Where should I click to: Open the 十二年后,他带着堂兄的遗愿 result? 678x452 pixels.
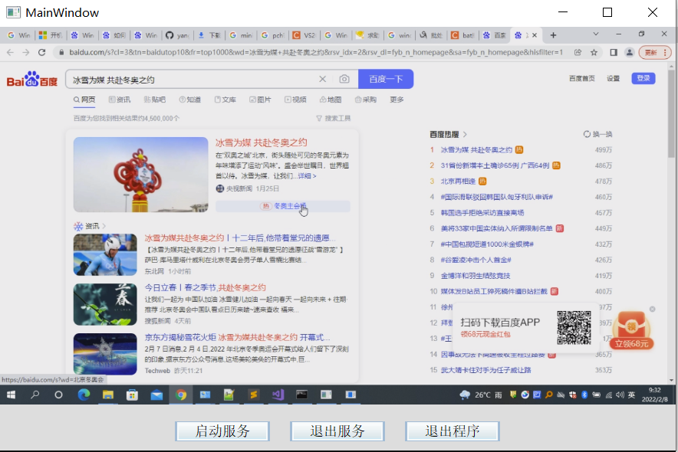[x=239, y=237]
